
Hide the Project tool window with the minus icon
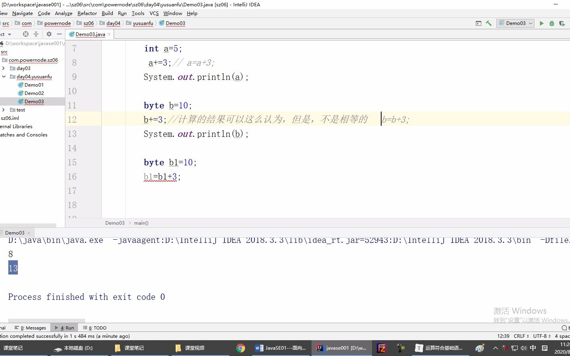59,34
